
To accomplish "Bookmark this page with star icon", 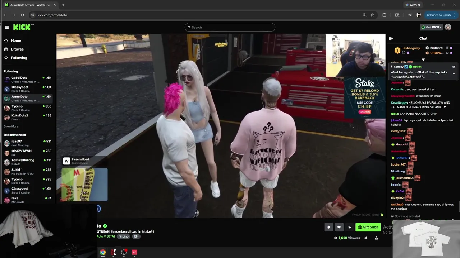I will tap(372, 15).
